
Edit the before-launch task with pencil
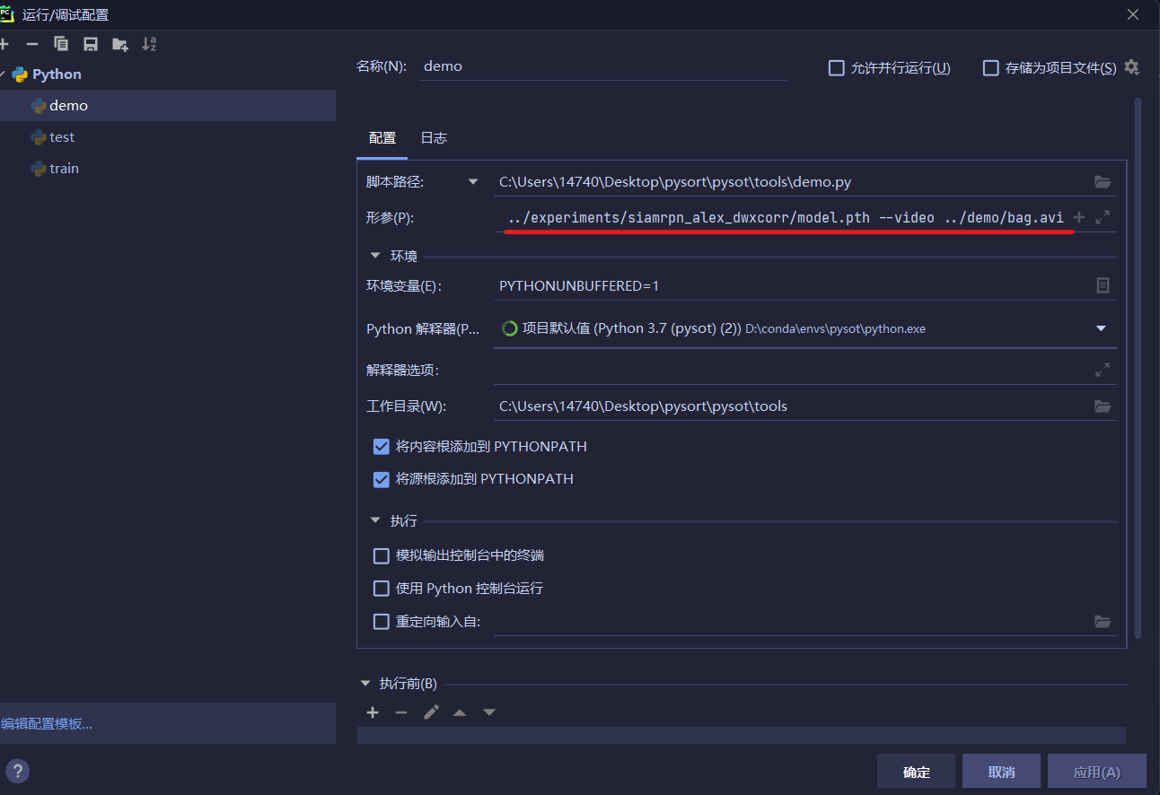pyautogui.click(x=431, y=712)
